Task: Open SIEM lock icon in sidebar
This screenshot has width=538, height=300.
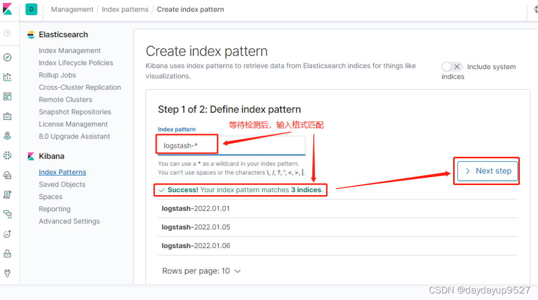Action: [7, 254]
